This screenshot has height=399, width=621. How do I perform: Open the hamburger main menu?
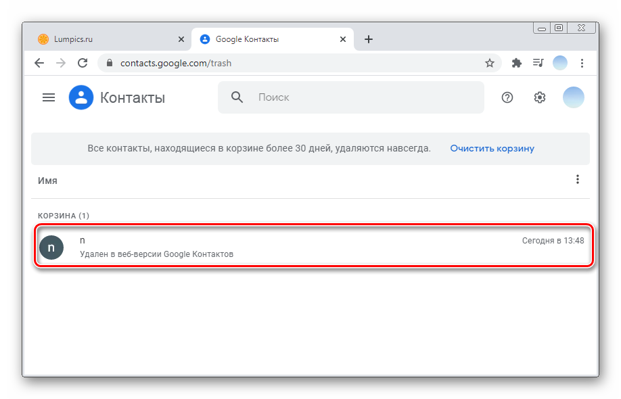(x=49, y=97)
